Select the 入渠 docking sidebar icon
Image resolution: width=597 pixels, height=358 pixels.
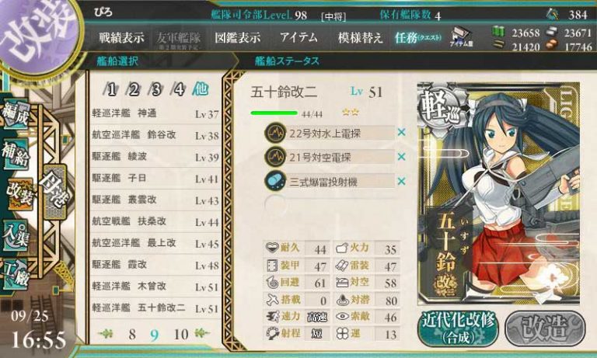click(16, 235)
